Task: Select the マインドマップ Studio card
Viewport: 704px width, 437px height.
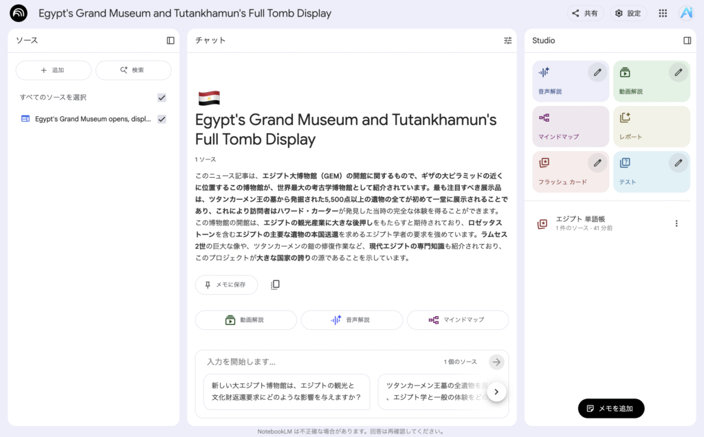Action: (571, 126)
